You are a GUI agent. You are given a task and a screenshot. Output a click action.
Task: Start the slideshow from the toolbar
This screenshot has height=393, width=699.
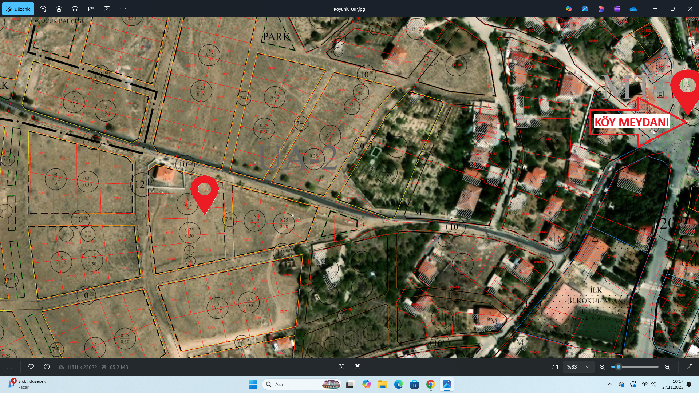click(107, 9)
